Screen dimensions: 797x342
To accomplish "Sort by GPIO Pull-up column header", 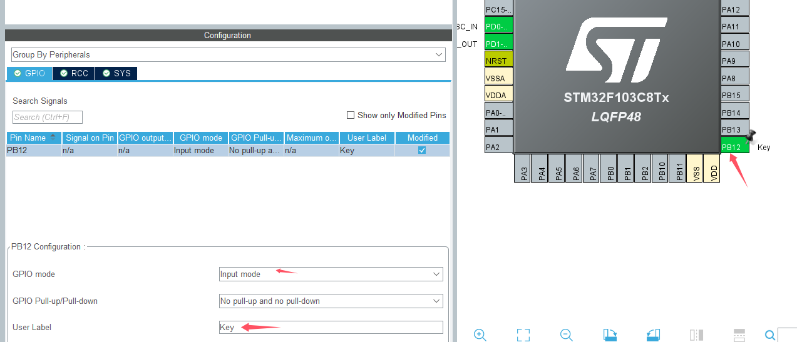I will pos(256,138).
